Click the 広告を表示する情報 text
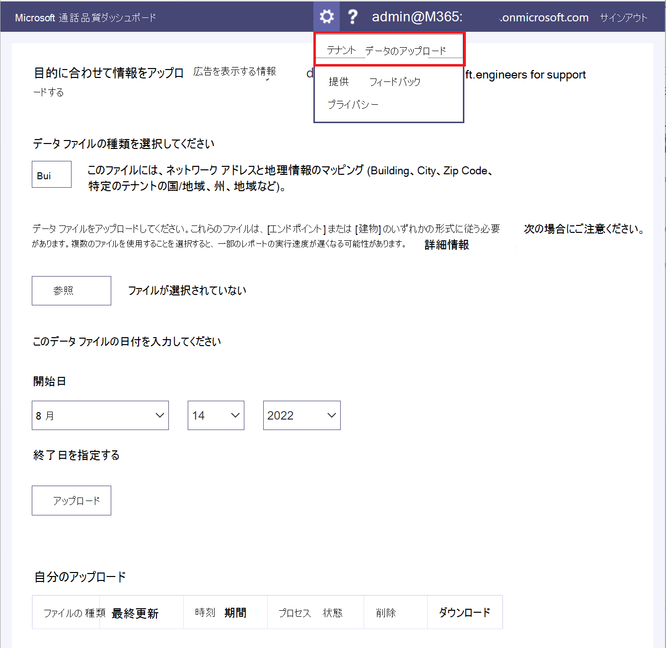 (x=234, y=72)
